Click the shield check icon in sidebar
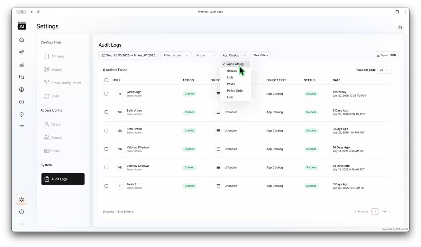 point(22,114)
